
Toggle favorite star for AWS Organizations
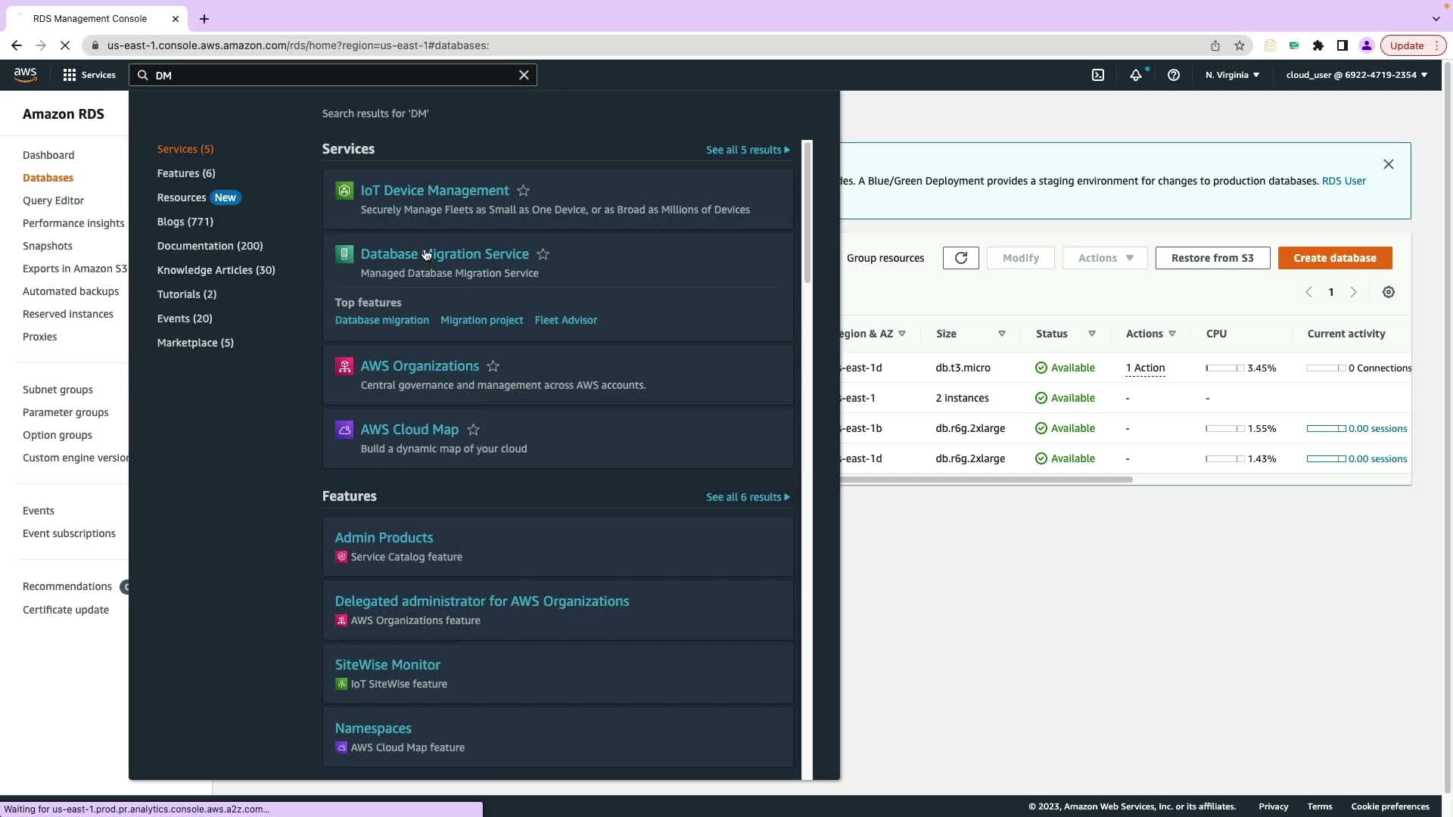click(493, 366)
